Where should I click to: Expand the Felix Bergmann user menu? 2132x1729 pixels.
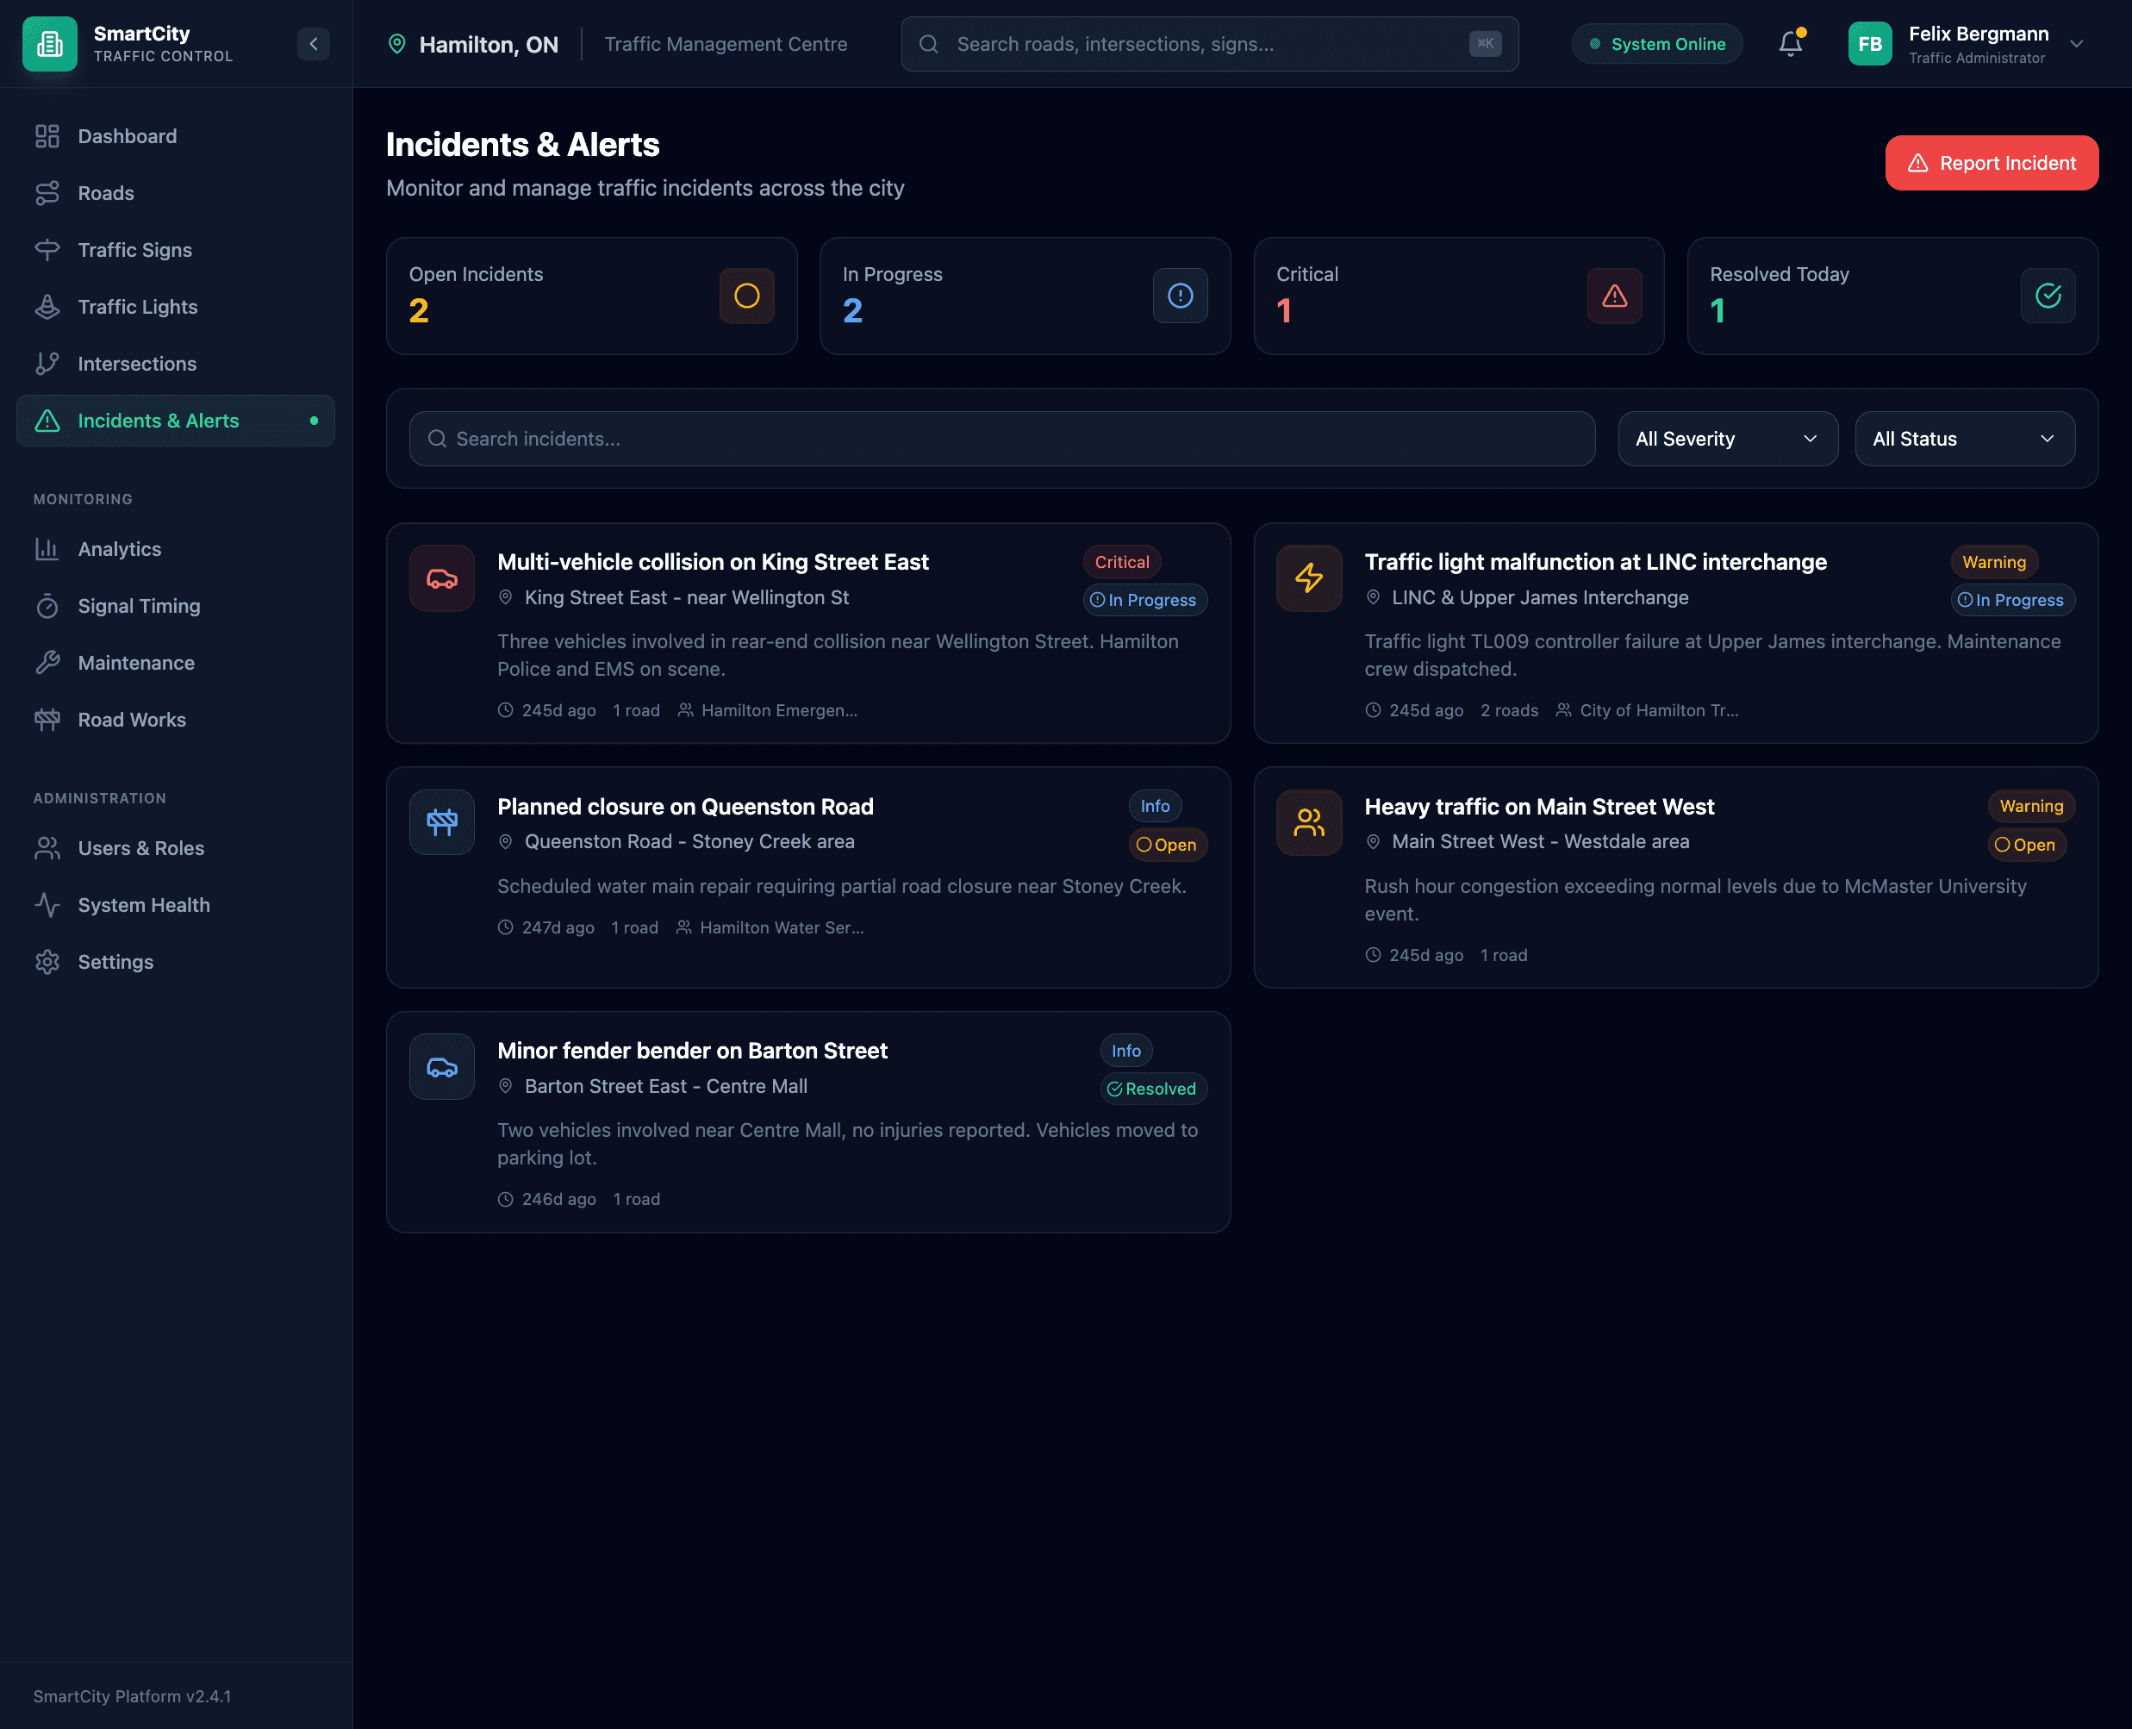click(2076, 44)
